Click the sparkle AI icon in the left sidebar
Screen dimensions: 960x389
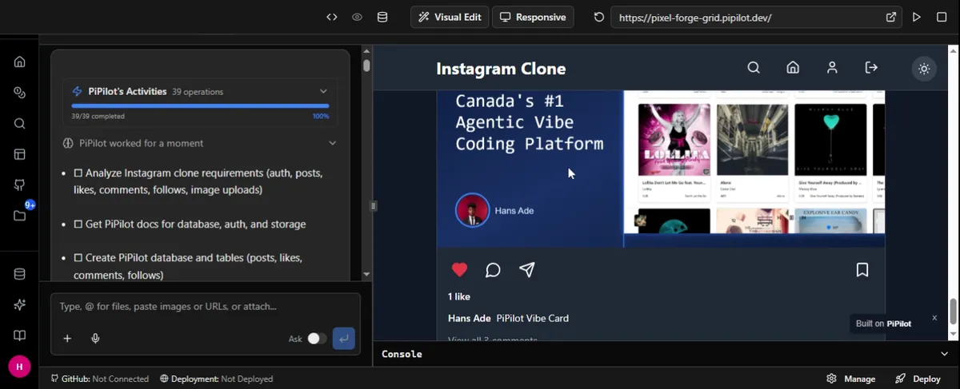pos(20,305)
